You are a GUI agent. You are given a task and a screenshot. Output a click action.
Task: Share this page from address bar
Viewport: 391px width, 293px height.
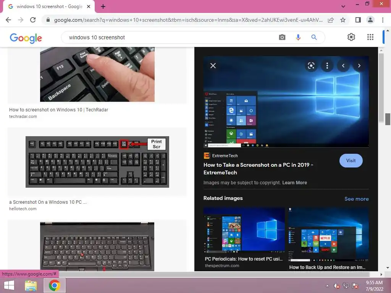[x=331, y=20]
